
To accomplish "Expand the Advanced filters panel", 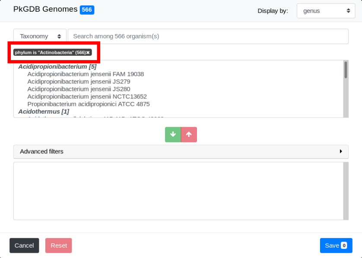I will click(181, 152).
